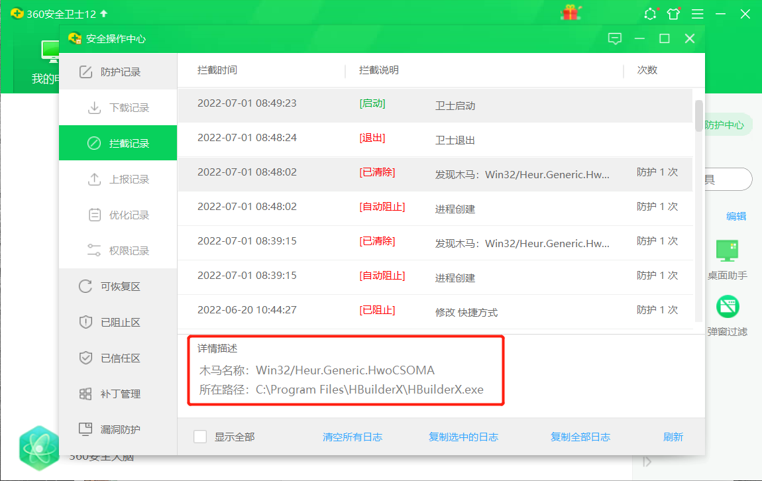762x481 pixels.
Task: Click 复制选中的日志 link
Action: click(463, 437)
